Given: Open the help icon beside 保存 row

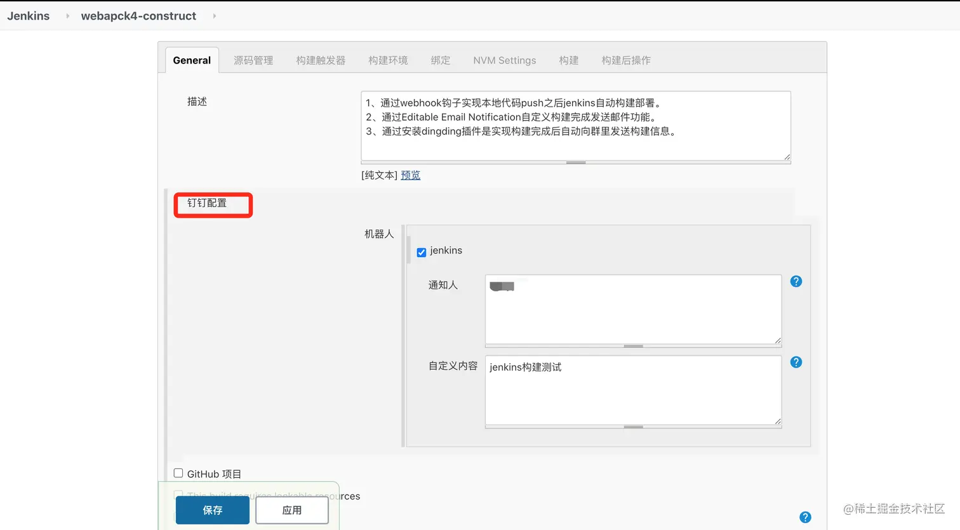Looking at the screenshot, I should [x=805, y=517].
